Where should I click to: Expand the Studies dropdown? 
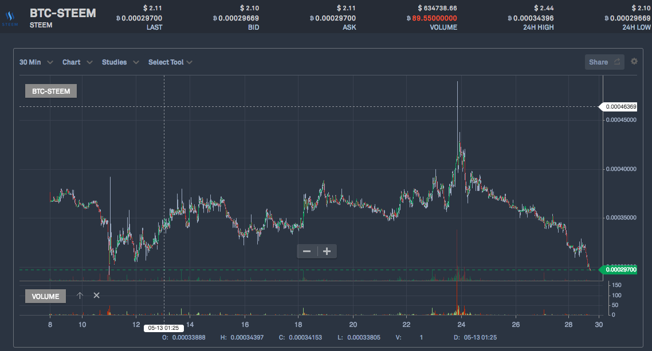(x=120, y=62)
